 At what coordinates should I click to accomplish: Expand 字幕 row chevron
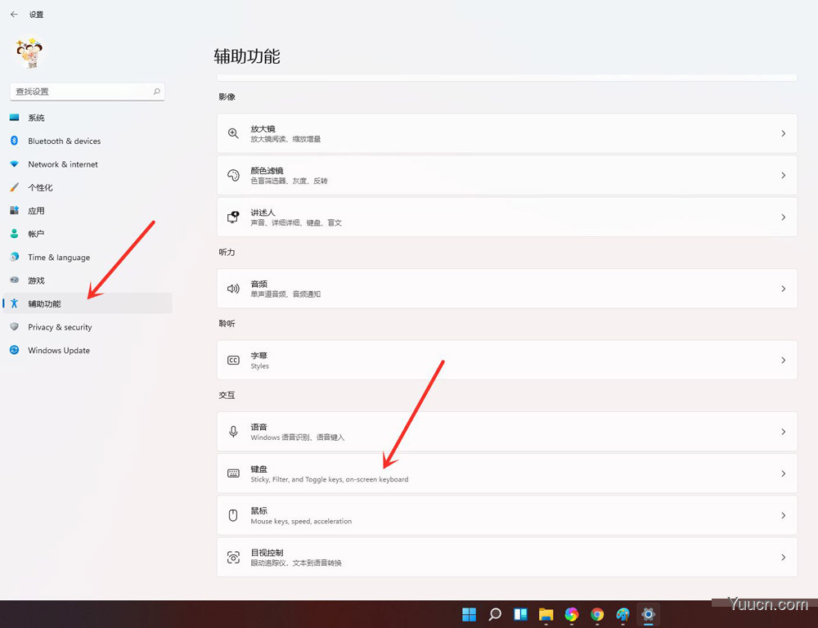pos(783,361)
